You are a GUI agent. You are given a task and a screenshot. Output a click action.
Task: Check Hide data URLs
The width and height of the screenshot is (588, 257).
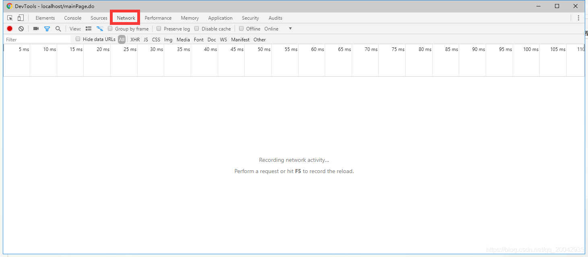[x=78, y=39]
